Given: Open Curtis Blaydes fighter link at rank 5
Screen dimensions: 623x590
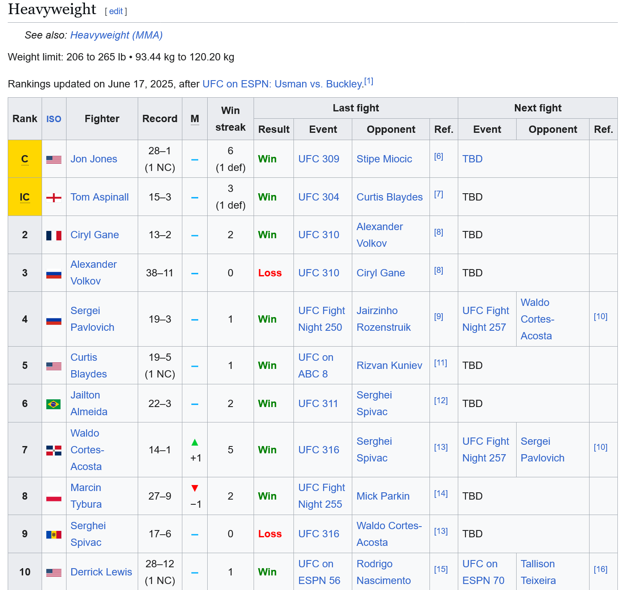Looking at the screenshot, I should point(88,365).
